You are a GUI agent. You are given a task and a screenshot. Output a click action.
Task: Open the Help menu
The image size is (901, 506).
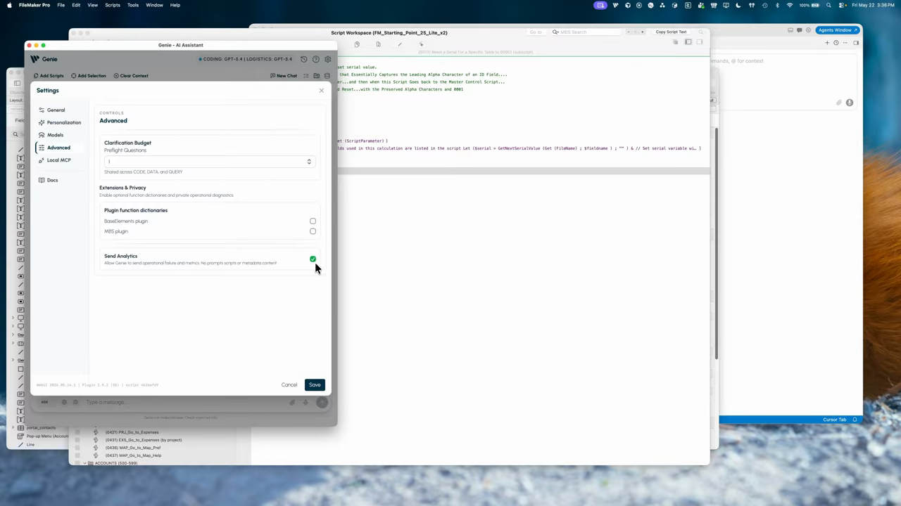coord(175,5)
